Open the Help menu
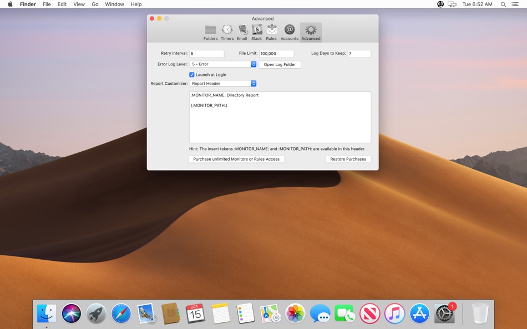 click(136, 4)
